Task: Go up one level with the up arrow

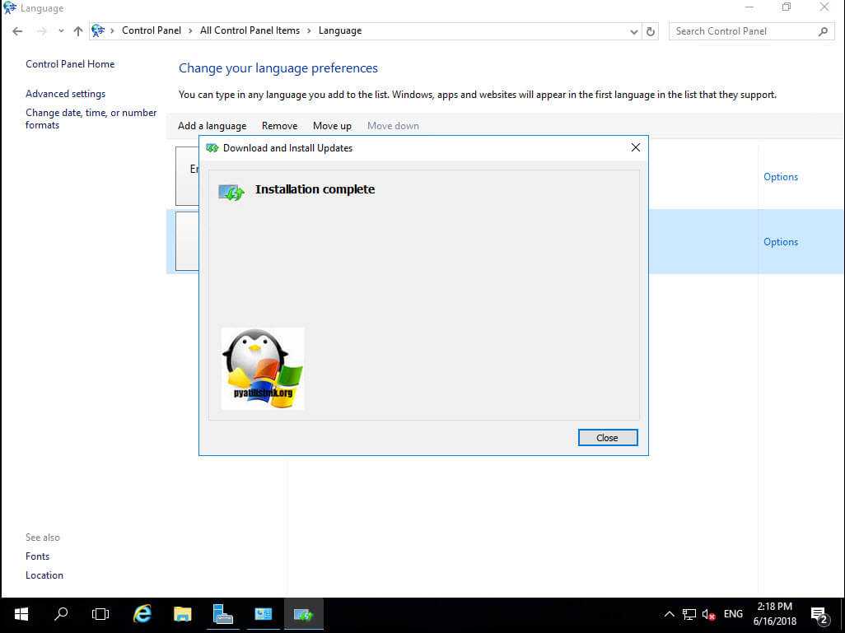Action: pyautogui.click(x=78, y=31)
